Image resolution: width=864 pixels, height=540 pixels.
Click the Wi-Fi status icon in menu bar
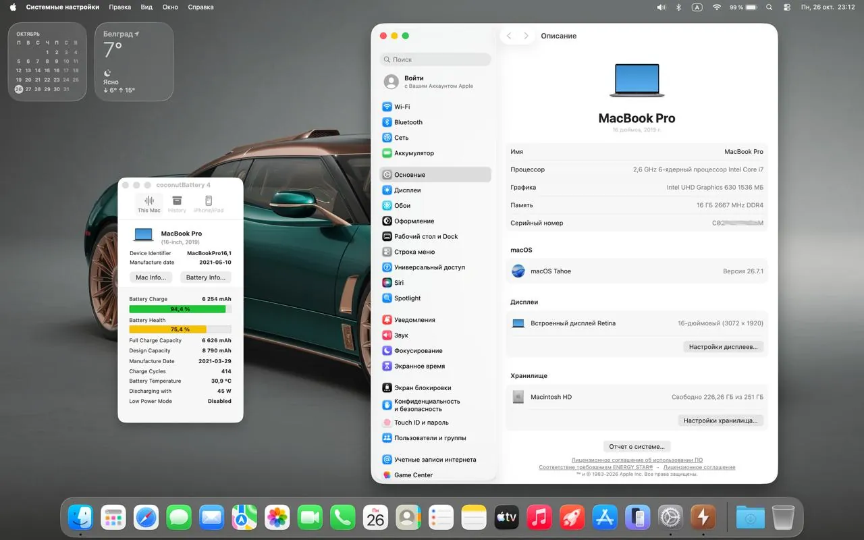(x=715, y=7)
